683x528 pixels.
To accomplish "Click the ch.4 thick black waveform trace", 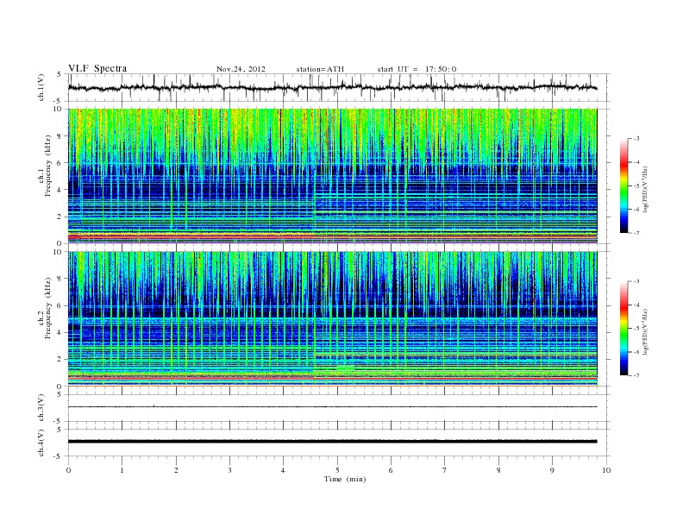I will 332,442.
